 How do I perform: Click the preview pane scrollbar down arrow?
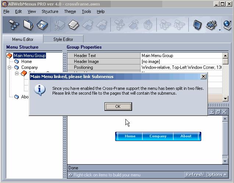[225, 161]
